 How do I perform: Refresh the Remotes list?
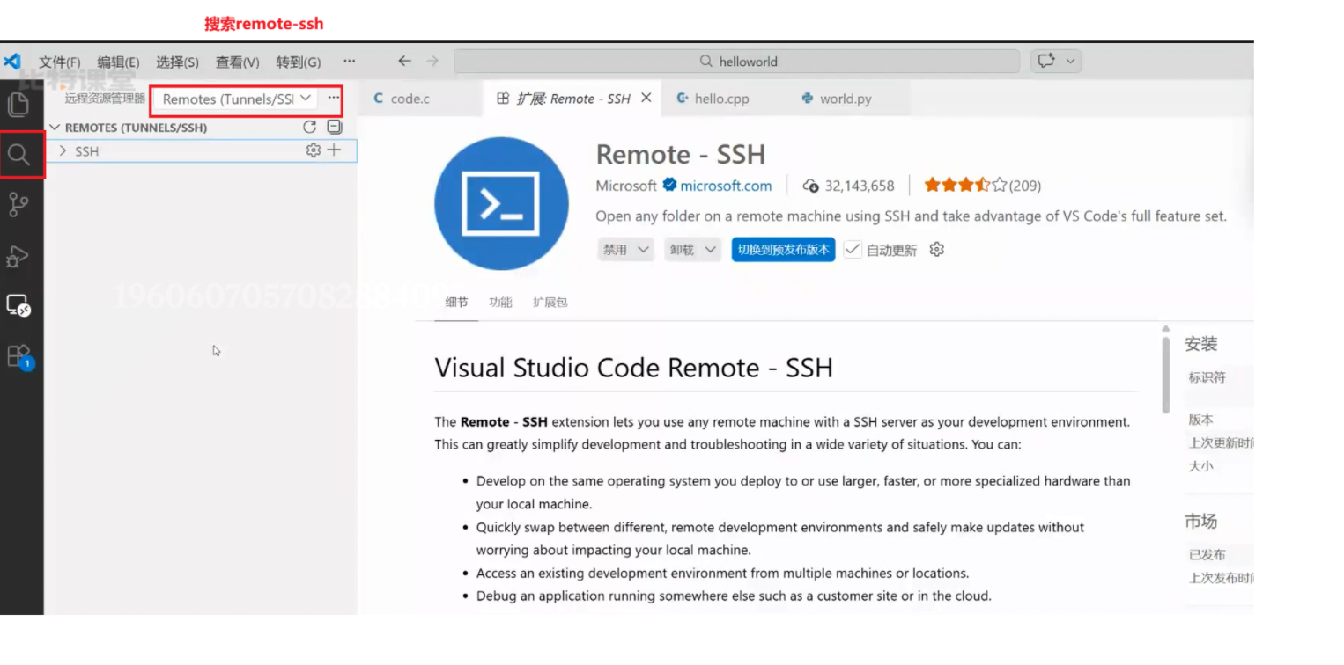[309, 128]
